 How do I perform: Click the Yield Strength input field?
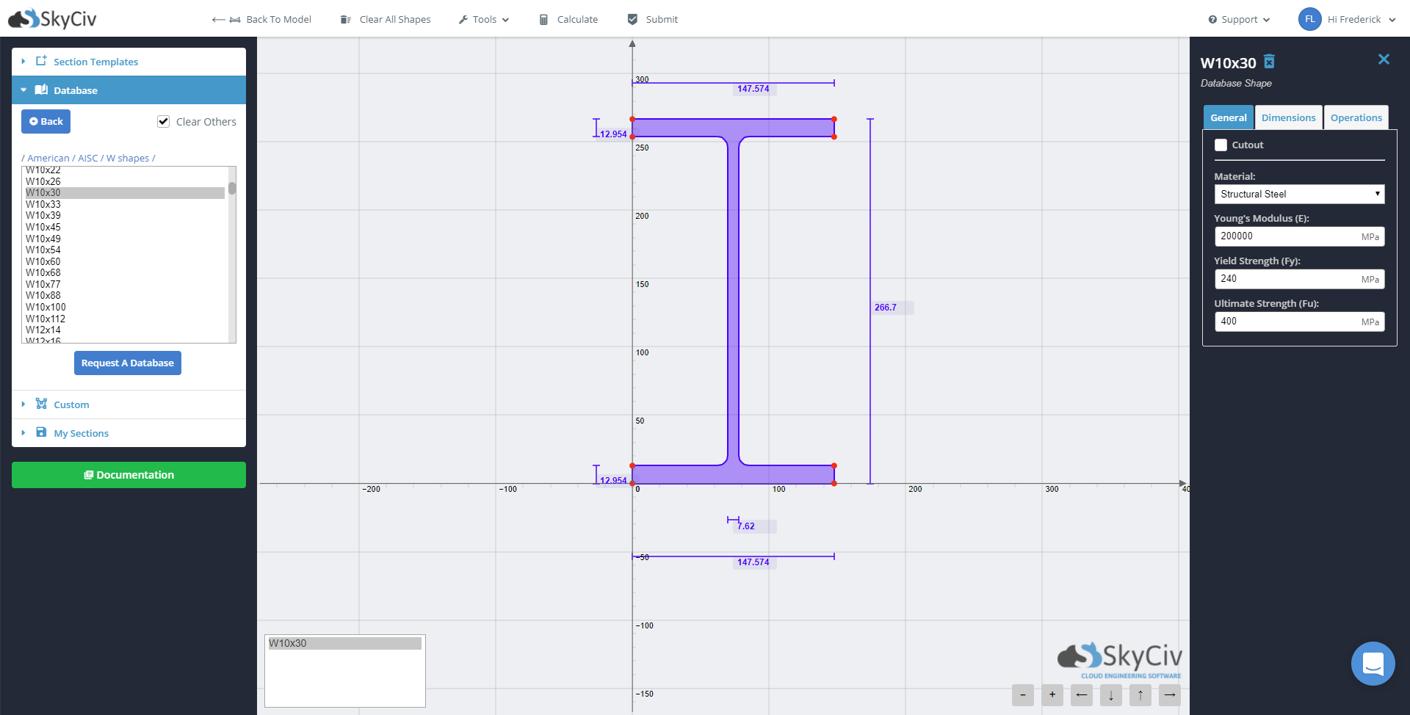pyautogui.click(x=1288, y=279)
